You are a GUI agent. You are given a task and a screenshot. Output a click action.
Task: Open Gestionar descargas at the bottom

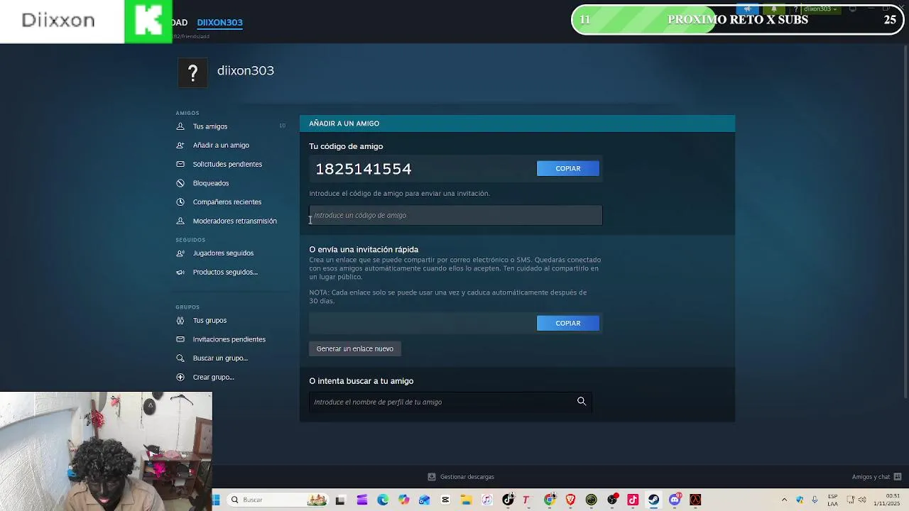click(461, 477)
